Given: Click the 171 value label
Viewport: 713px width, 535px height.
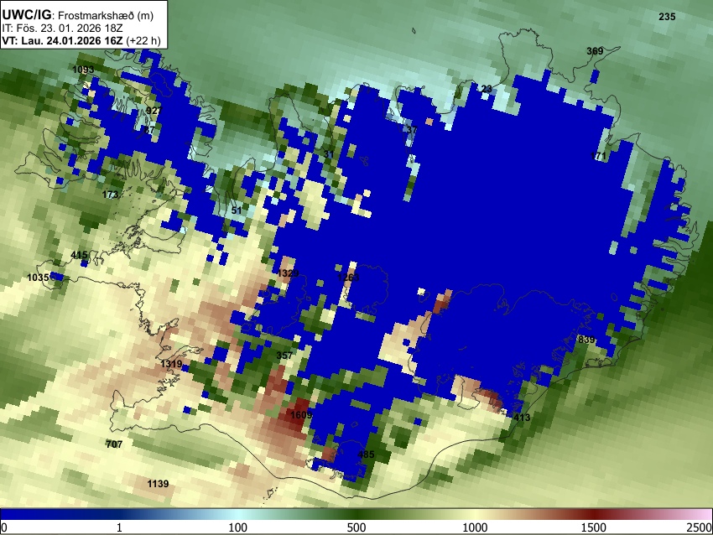Looking at the screenshot, I should [598, 156].
